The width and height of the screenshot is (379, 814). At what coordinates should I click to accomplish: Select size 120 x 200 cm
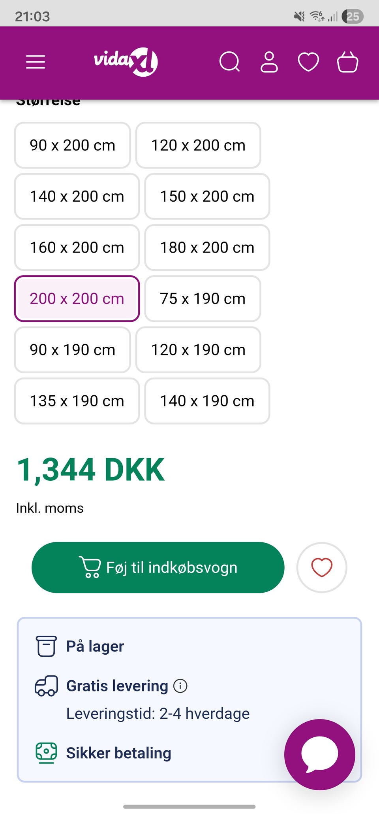coord(198,145)
